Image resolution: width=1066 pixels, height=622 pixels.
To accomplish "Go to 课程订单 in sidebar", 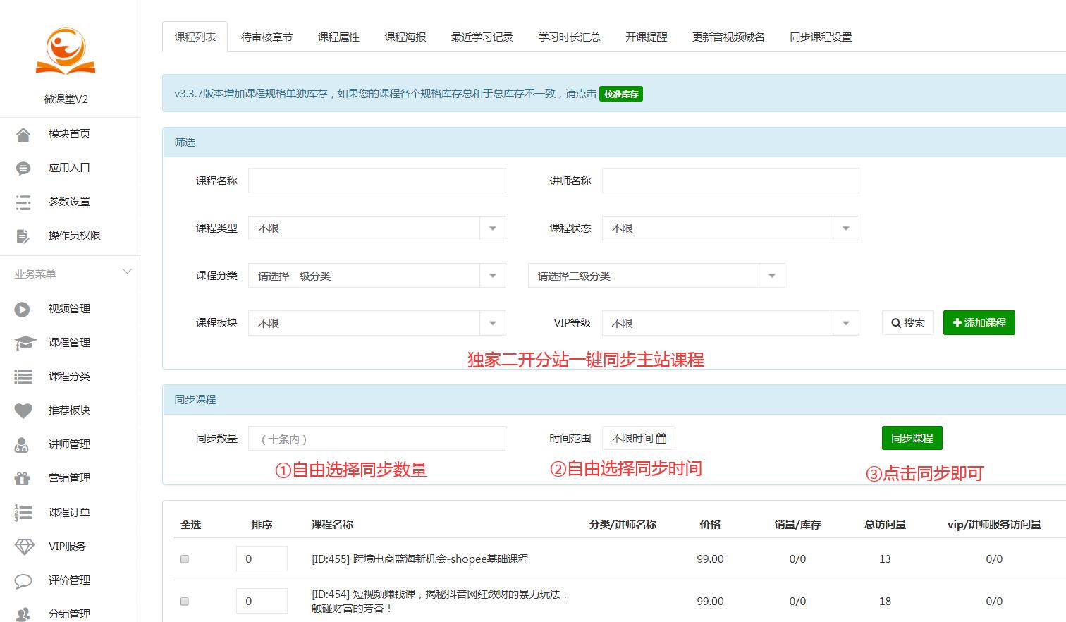I will (x=69, y=512).
